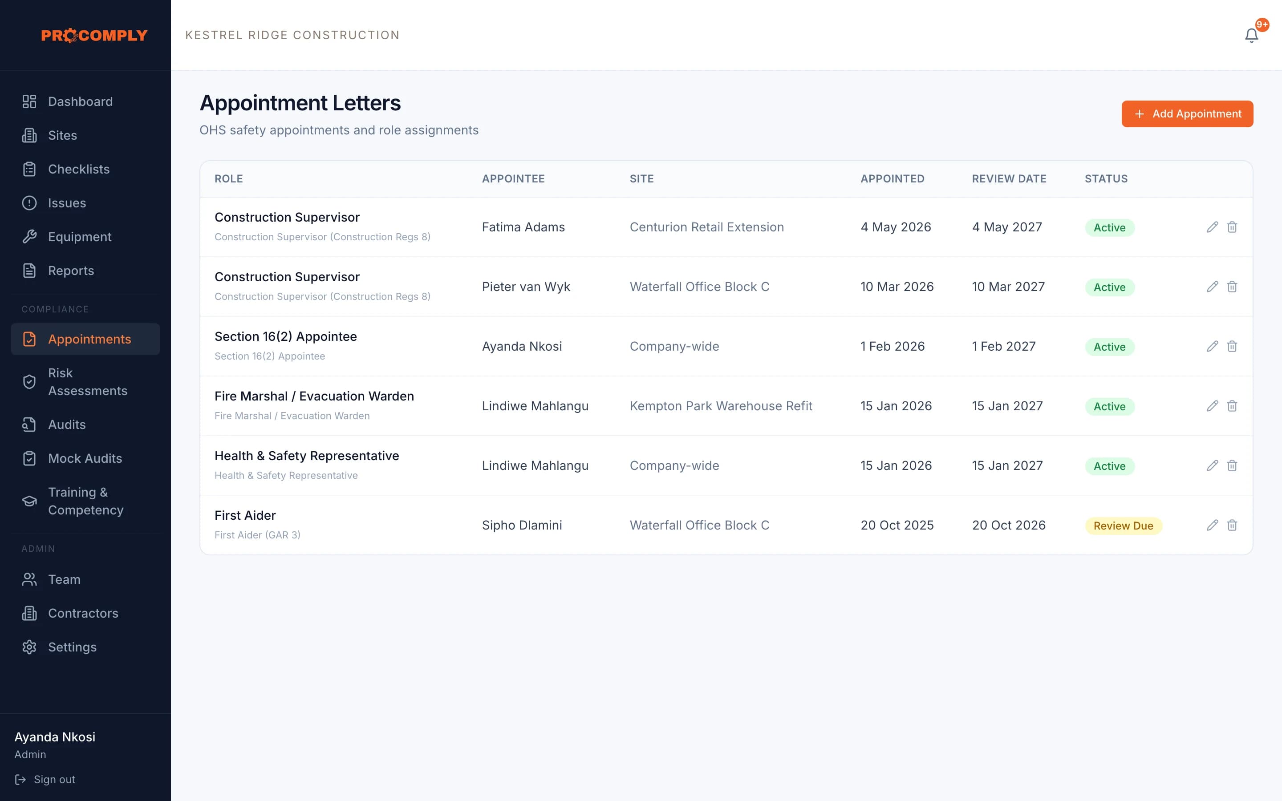
Task: Click Active badge in Fatima Adams row
Action: [x=1109, y=228]
